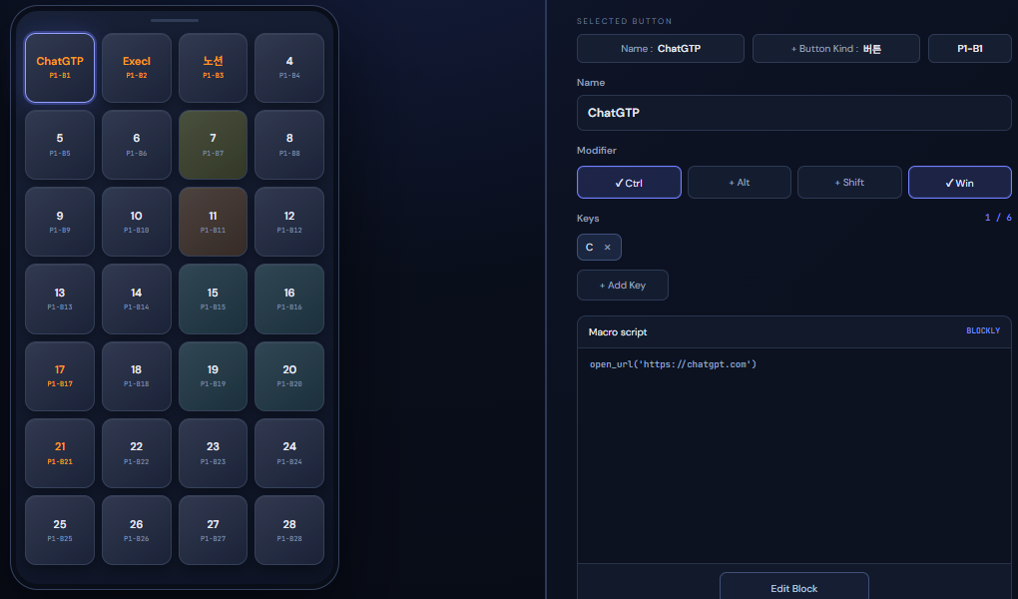Select pad button 4 (P1-B4)
Viewport: 1018px width, 599px height.
[x=289, y=68]
